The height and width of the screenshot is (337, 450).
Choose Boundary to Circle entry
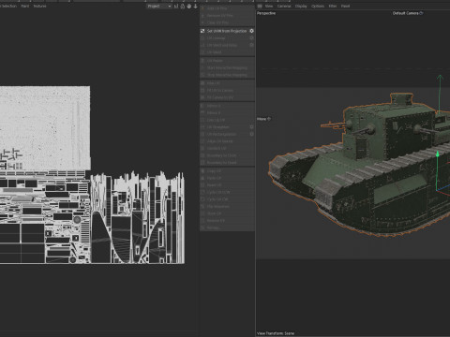tap(227, 155)
